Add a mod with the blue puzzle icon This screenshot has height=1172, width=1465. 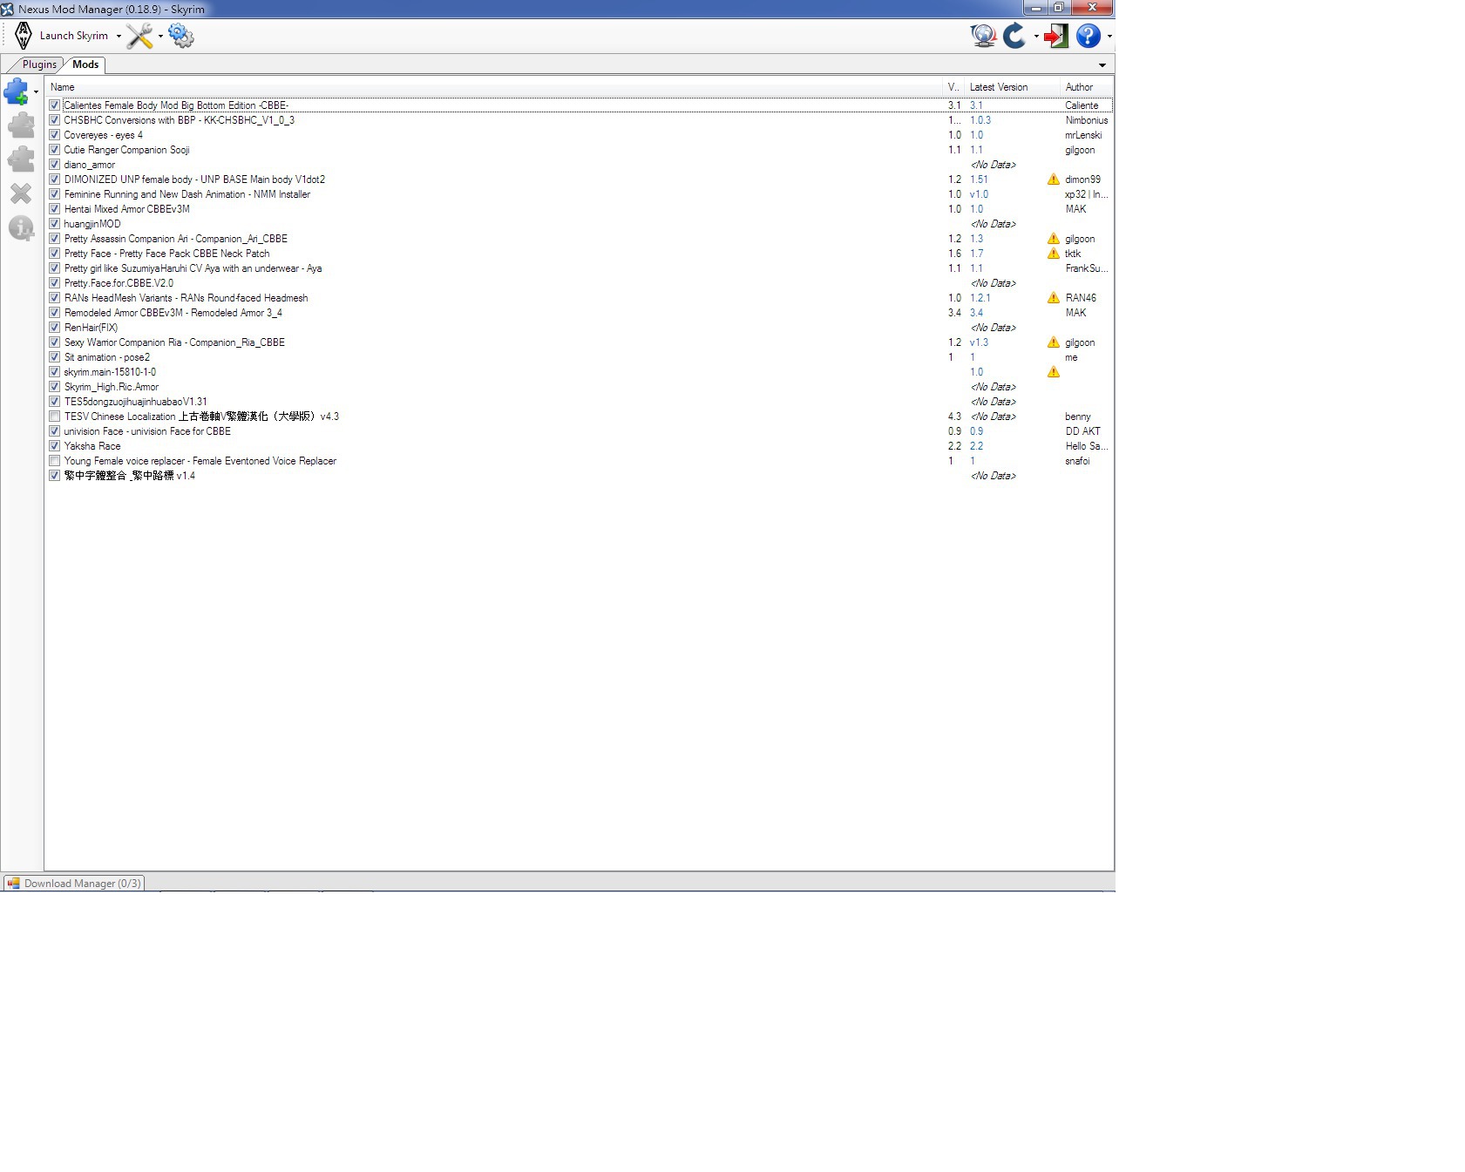coord(17,91)
